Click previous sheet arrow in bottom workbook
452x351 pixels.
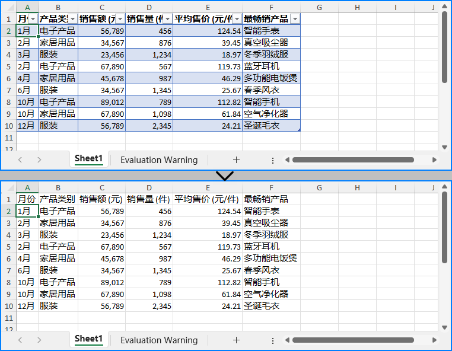(20, 340)
